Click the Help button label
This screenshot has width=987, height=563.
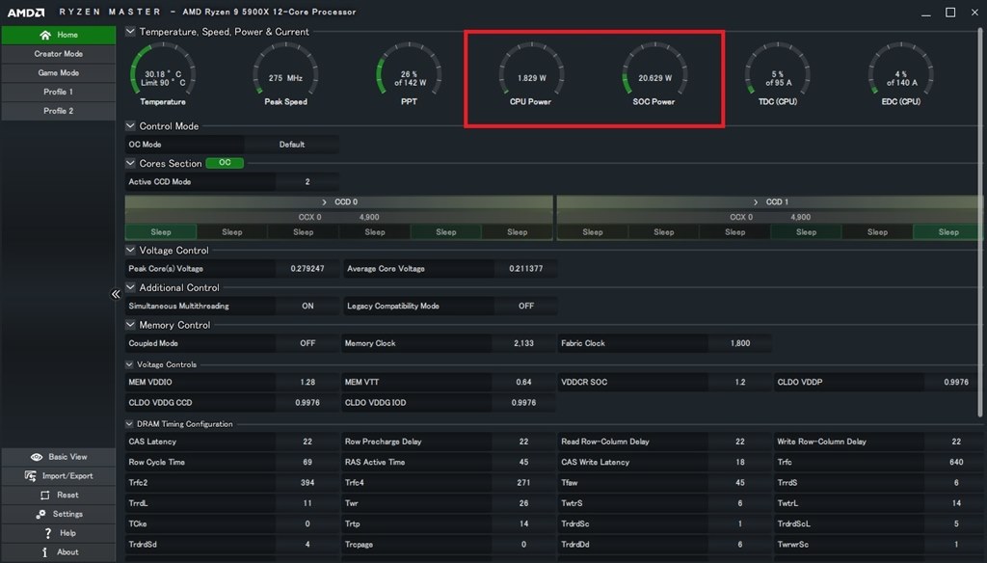[68, 533]
